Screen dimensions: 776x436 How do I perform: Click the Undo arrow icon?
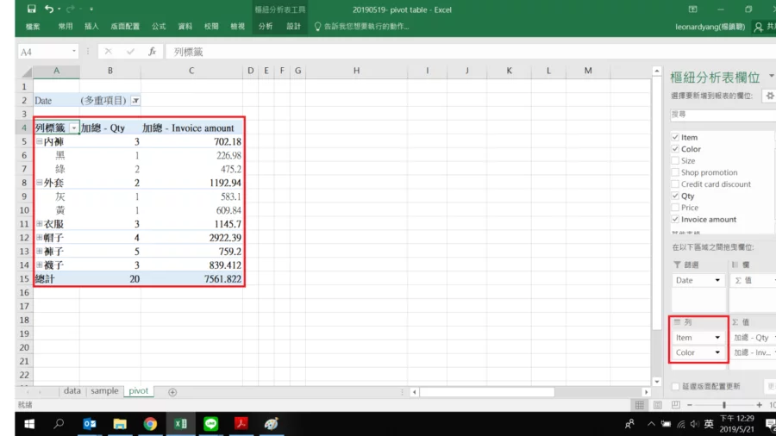coord(49,9)
